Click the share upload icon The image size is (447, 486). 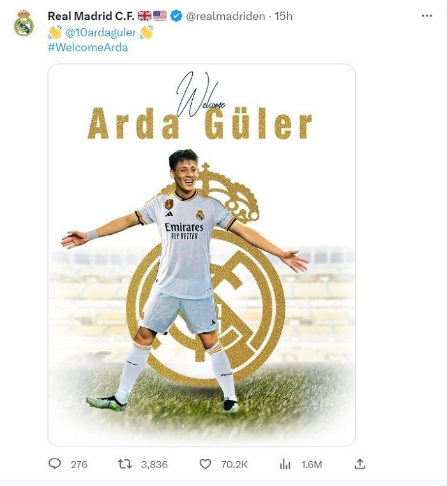click(360, 464)
